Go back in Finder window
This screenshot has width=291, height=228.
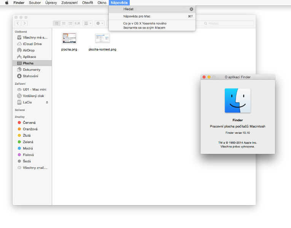[x=17, y=23]
